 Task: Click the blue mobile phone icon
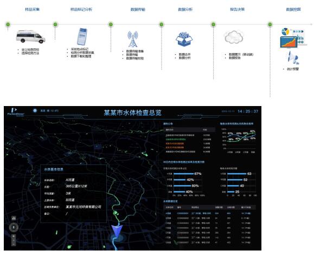click(82, 37)
